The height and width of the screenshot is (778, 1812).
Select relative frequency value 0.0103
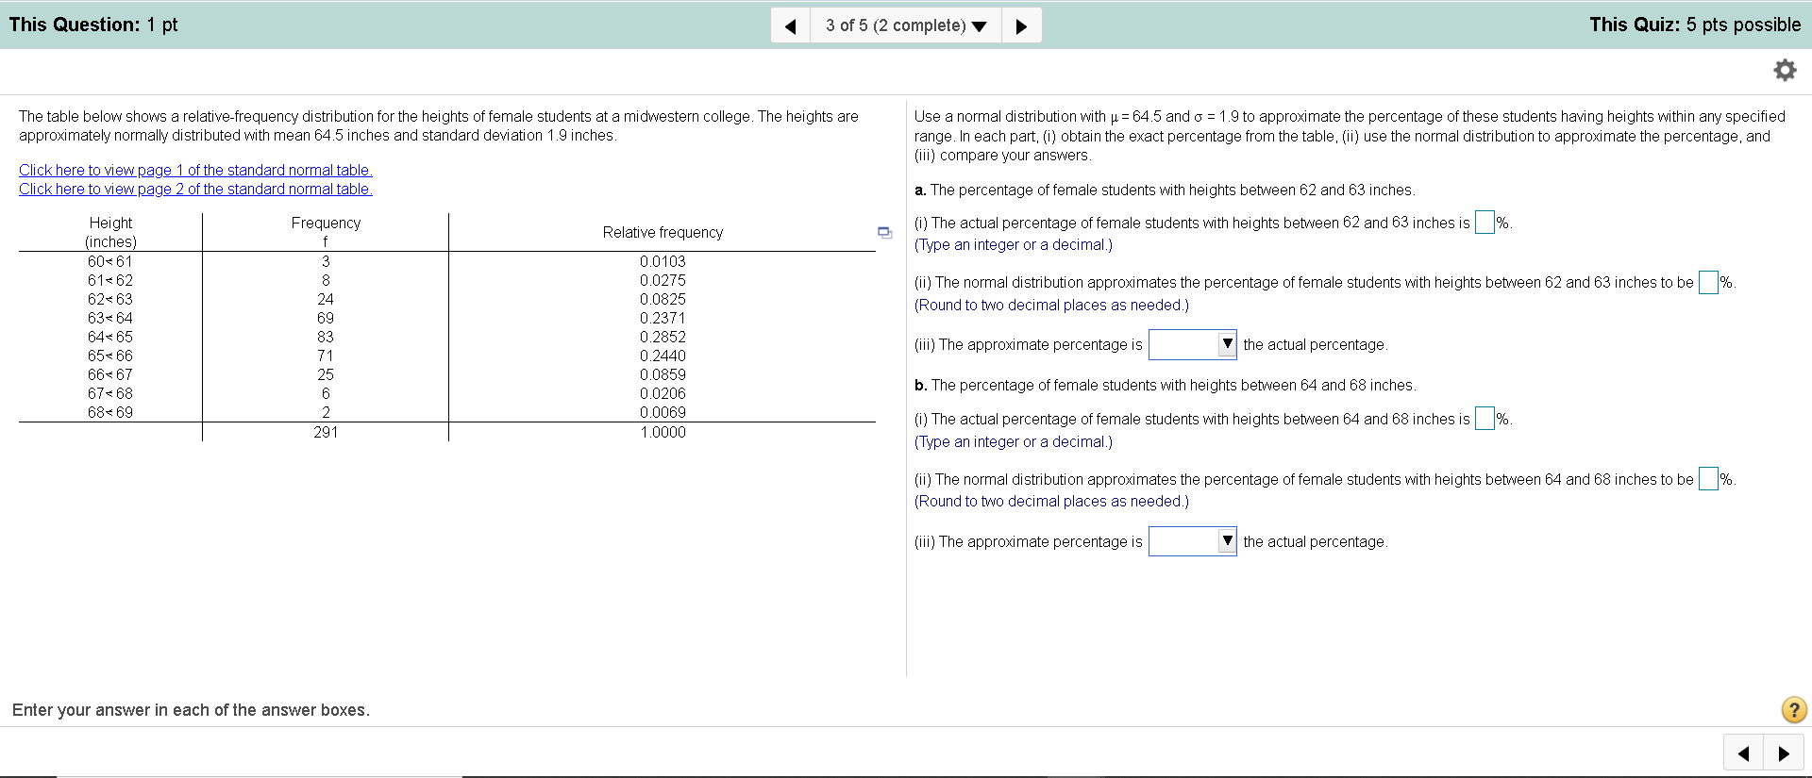tap(663, 261)
